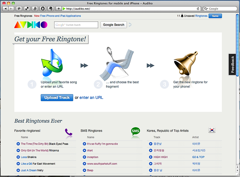Open the www.southparkstuff.com link

tap(102, 164)
